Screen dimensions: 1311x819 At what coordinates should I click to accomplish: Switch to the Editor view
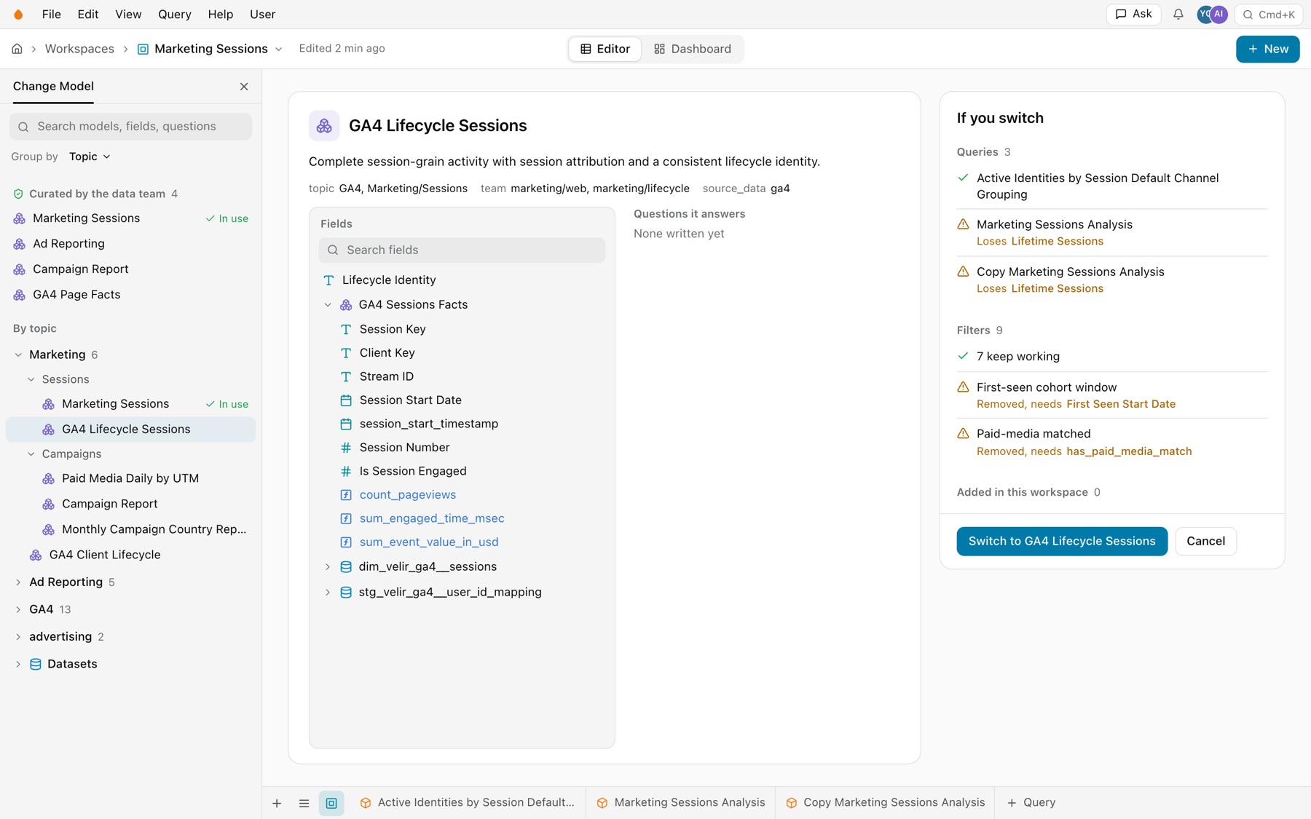(605, 49)
